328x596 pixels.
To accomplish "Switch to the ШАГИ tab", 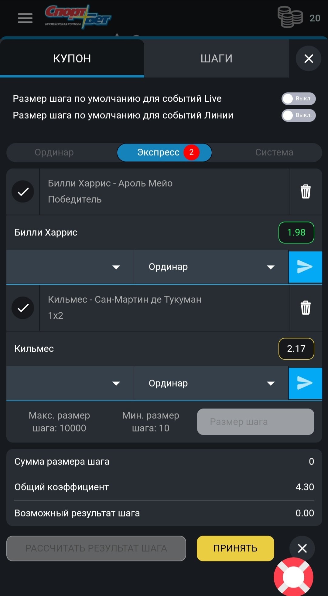I will tap(216, 58).
